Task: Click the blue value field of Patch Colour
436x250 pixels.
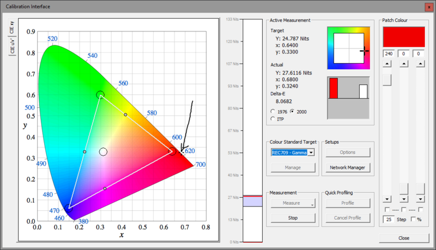Action: click(418, 53)
